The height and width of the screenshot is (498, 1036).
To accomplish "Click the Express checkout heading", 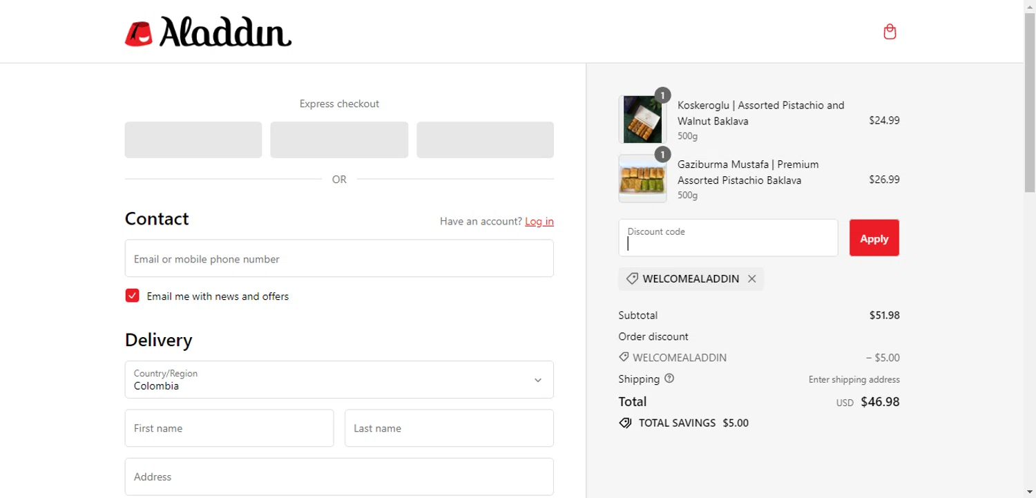I will 339,104.
